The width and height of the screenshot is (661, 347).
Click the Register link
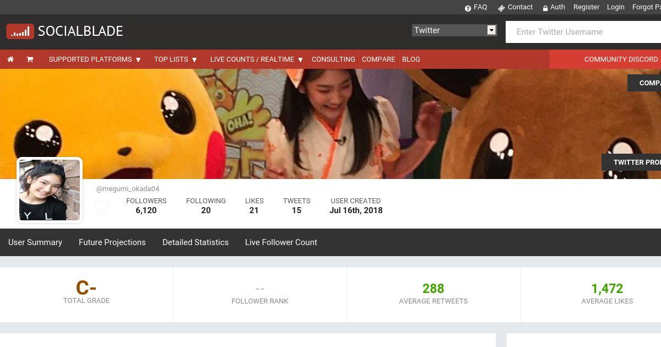(586, 7)
